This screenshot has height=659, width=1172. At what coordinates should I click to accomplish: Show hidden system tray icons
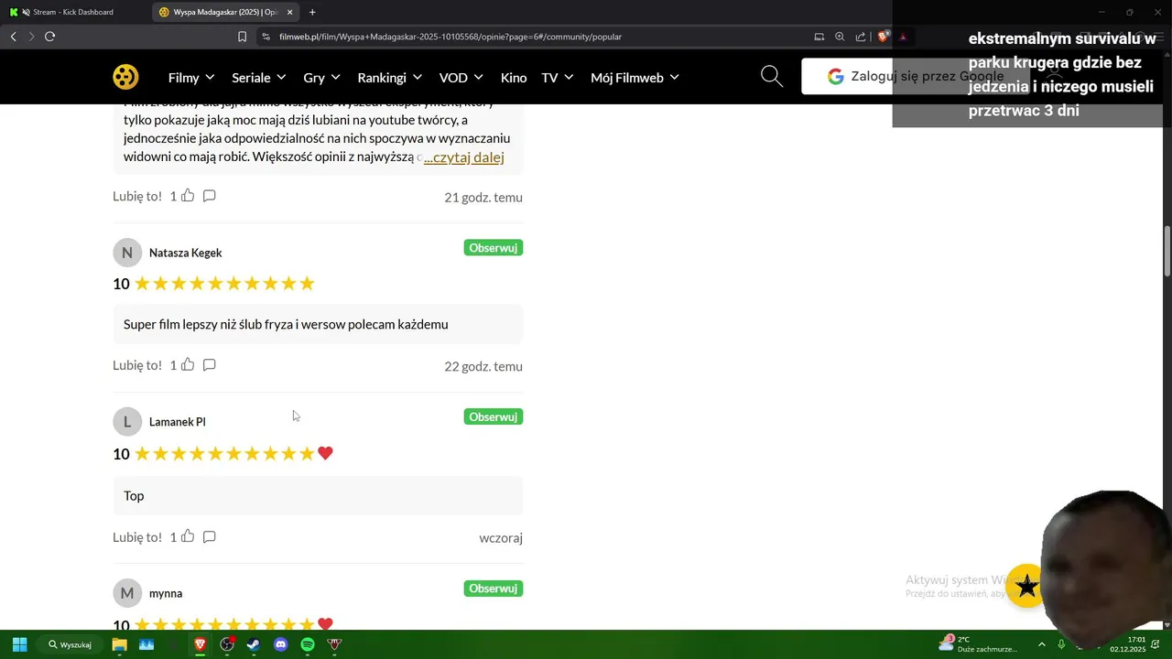pyautogui.click(x=1041, y=644)
